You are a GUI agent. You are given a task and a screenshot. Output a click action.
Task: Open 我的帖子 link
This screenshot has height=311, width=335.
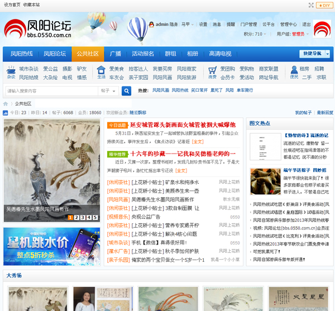303,113
